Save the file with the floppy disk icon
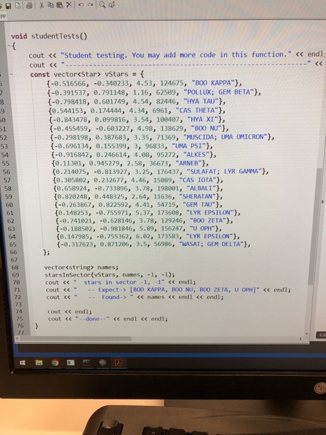 [8, 6]
